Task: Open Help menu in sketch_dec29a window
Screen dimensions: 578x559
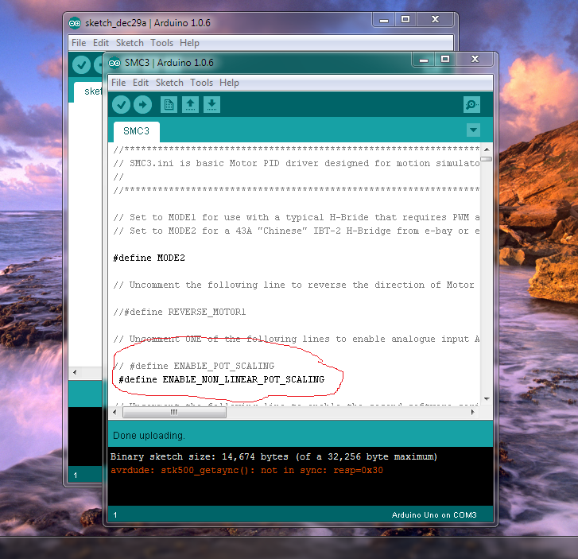Action: (189, 43)
